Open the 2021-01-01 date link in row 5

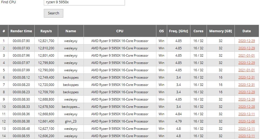point(246,70)
